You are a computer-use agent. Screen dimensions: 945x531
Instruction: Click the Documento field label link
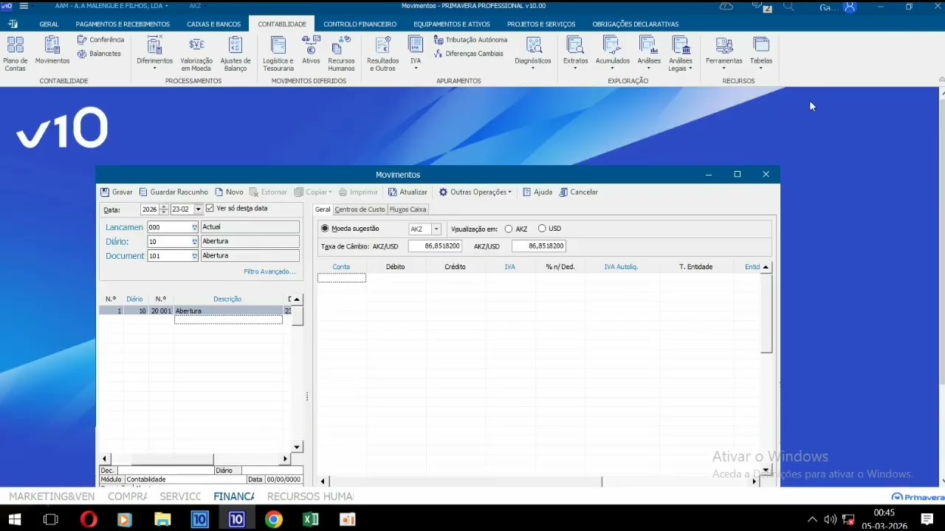coord(125,256)
